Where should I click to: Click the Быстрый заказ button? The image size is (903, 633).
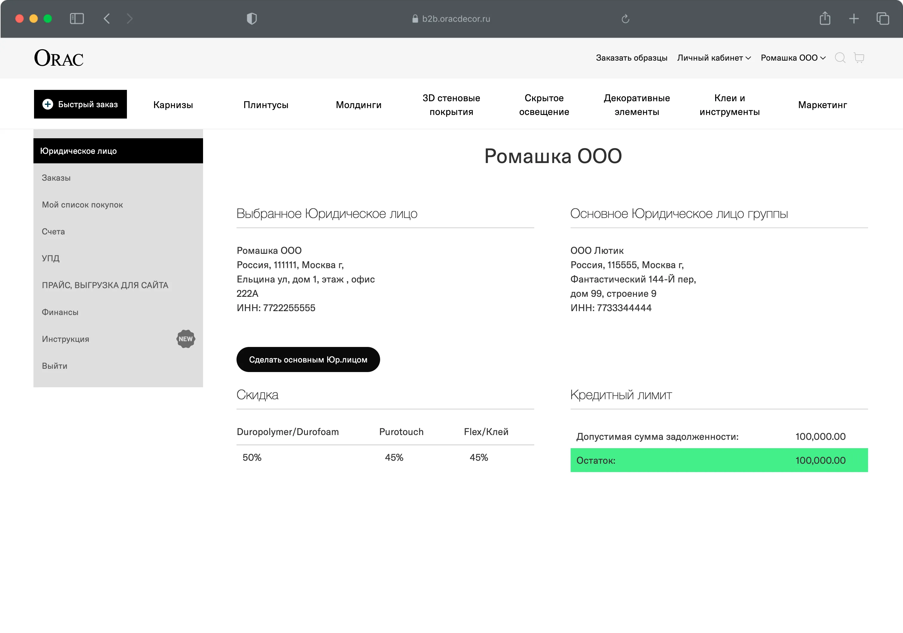click(80, 104)
